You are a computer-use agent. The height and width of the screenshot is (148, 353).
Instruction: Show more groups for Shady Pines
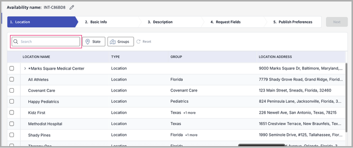191,135
